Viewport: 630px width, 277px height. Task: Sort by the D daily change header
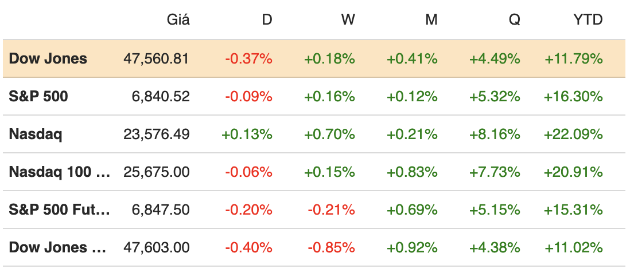pos(267,20)
